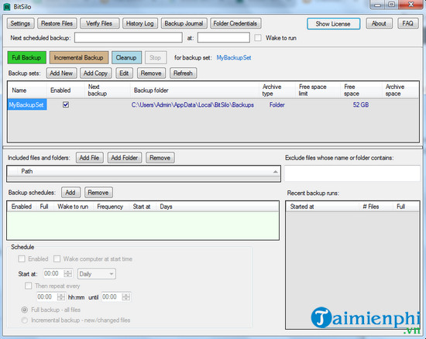Open the FAQ
This screenshot has height=339, width=426.
[x=408, y=23]
